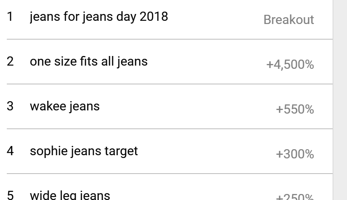
Task: Click rank number 3 beside wakee jeans
Action: point(12,107)
